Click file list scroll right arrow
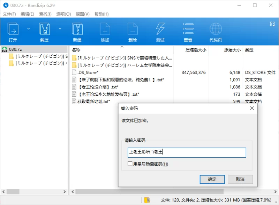Viewport: 279px width, 205px height. (x=275, y=192)
